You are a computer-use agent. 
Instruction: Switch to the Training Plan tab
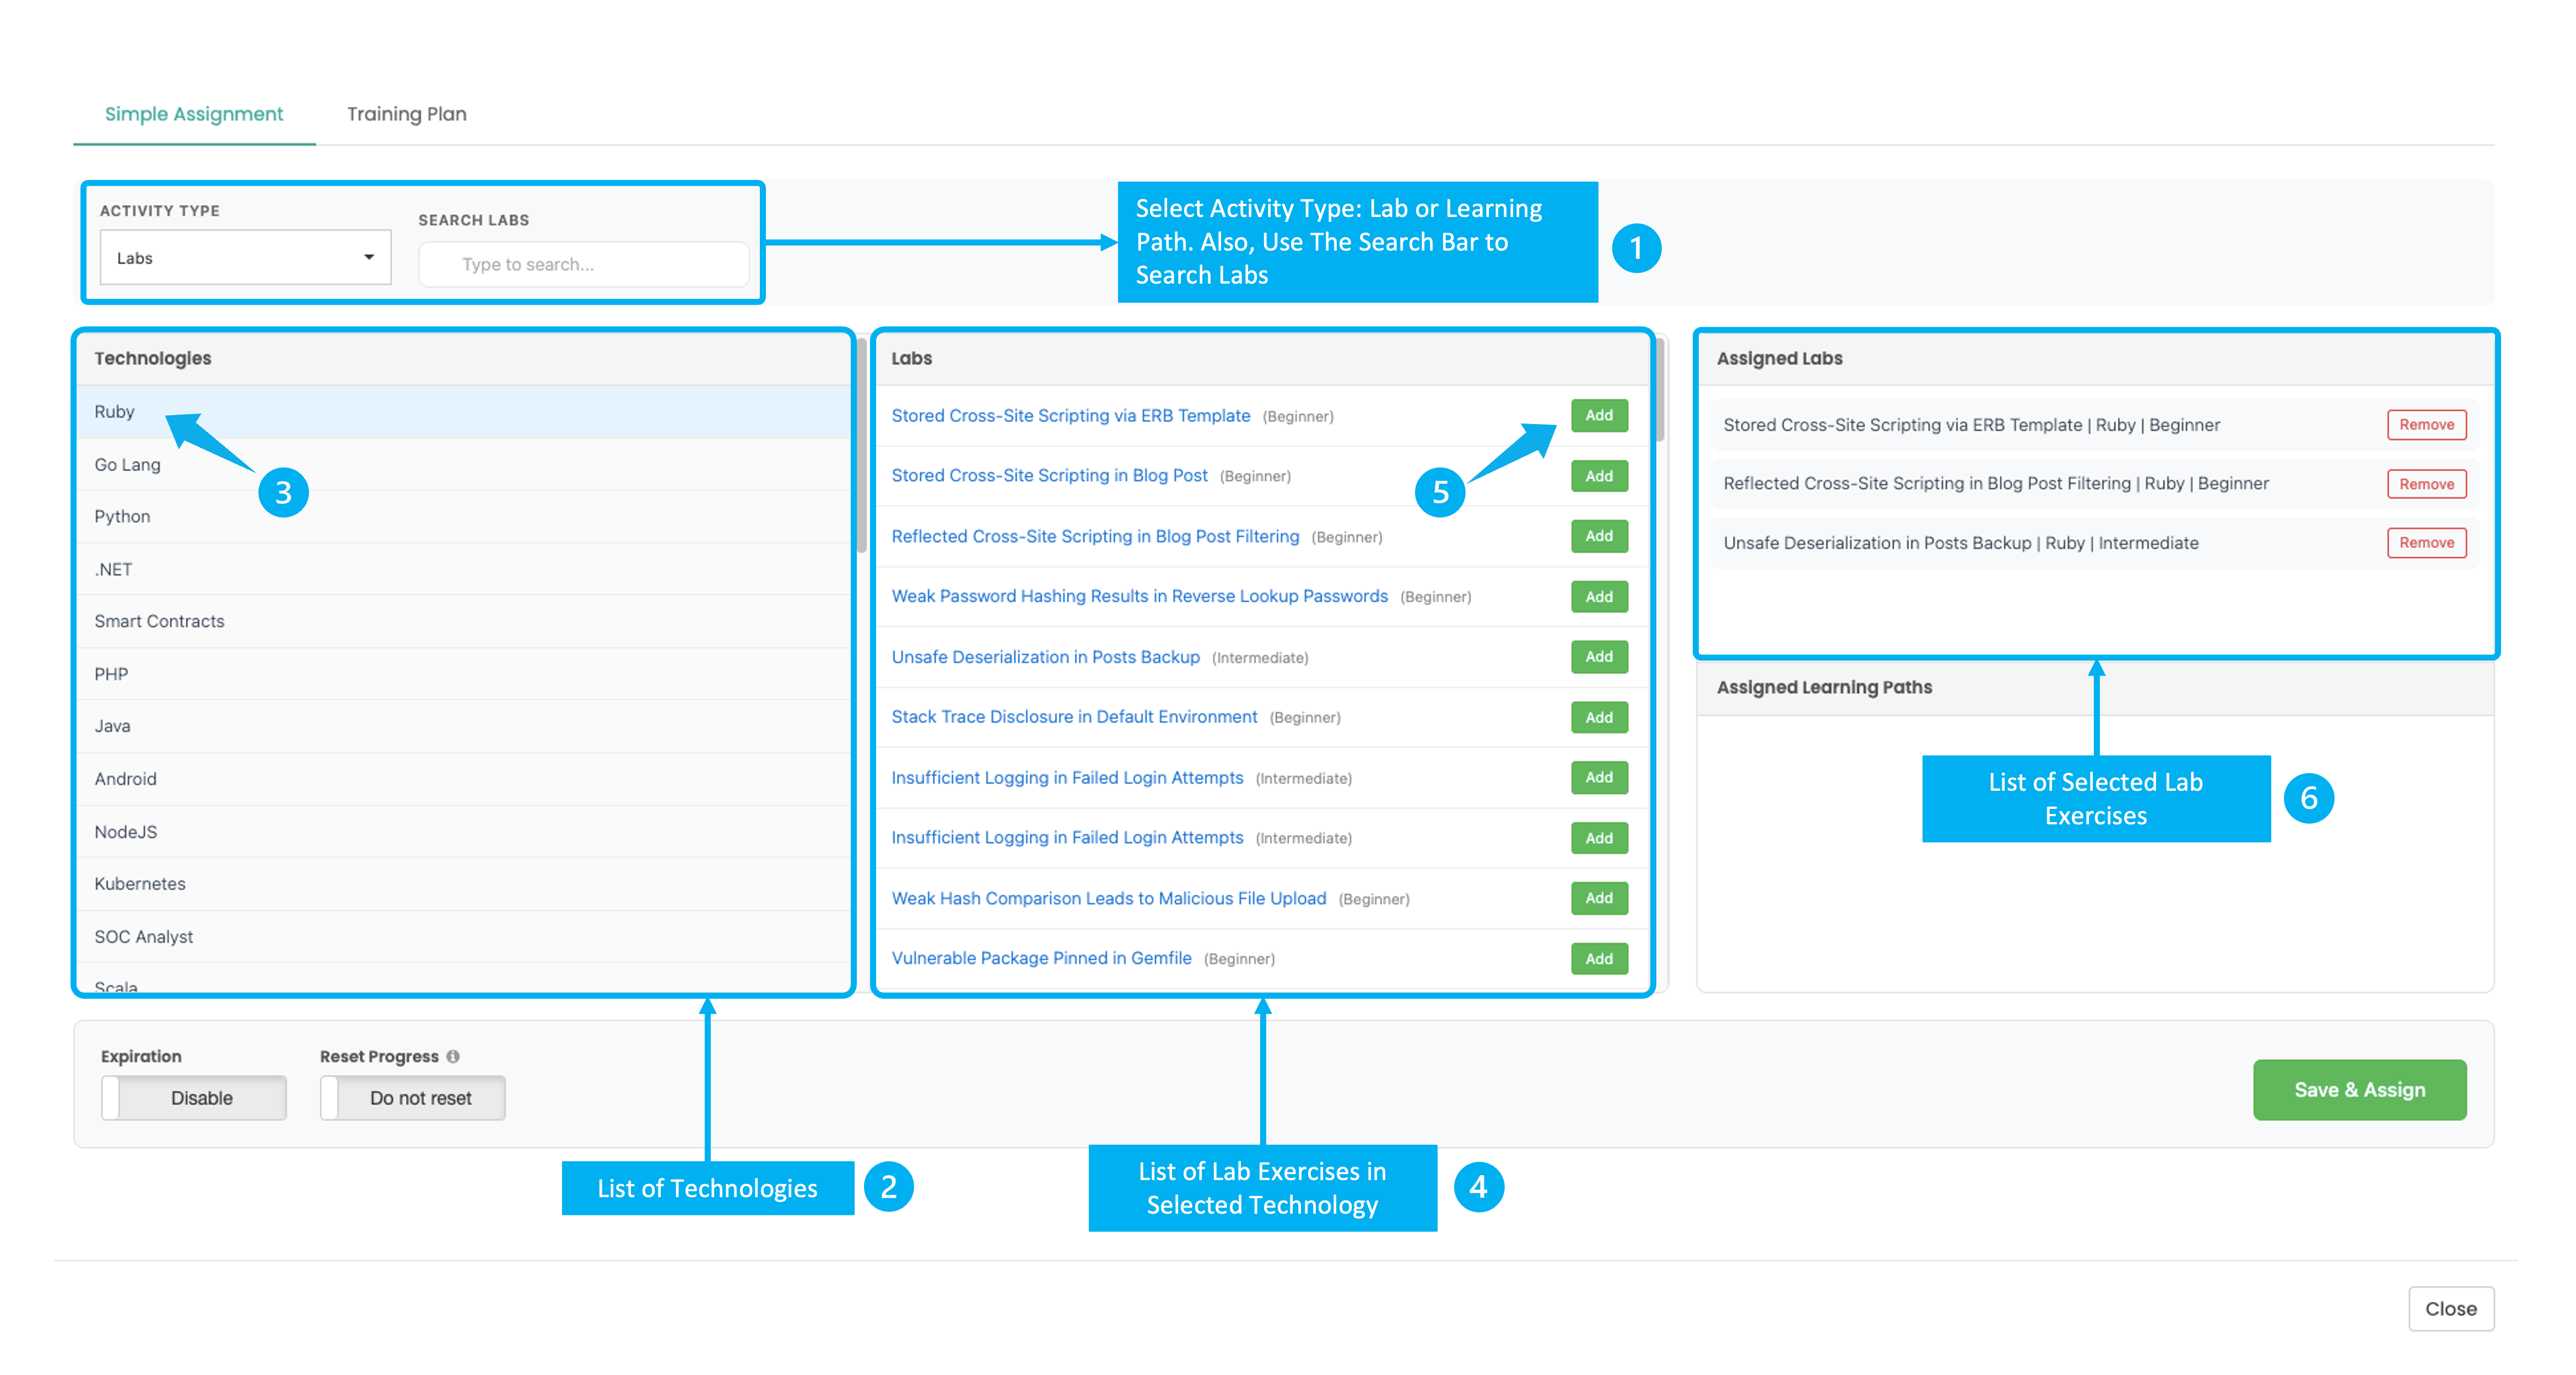click(x=406, y=114)
